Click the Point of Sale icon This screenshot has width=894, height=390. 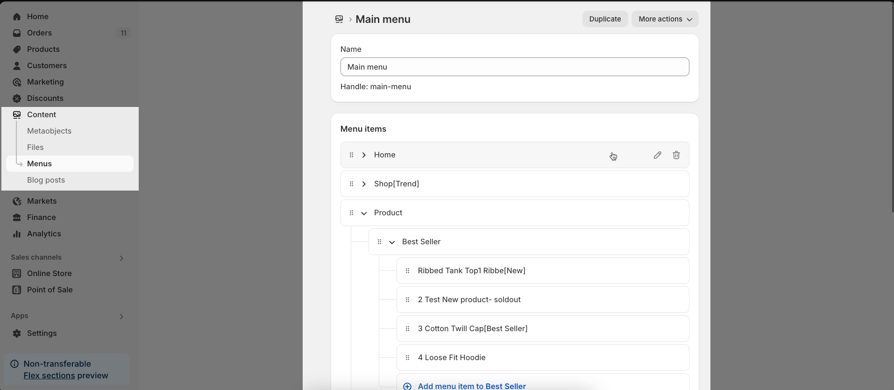tap(17, 290)
